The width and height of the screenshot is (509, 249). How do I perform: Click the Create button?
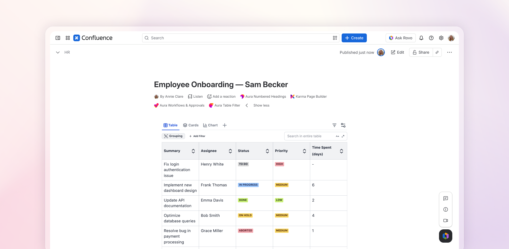354,38
